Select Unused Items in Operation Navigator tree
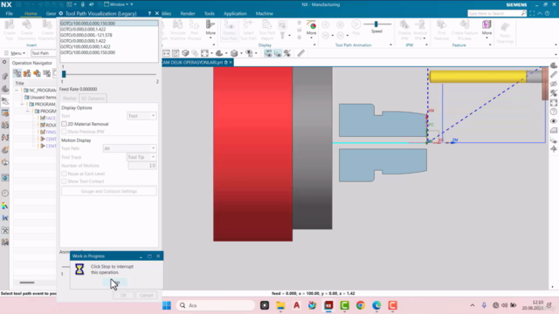Screen dimensions: 559x314 pyautogui.click(x=43, y=97)
